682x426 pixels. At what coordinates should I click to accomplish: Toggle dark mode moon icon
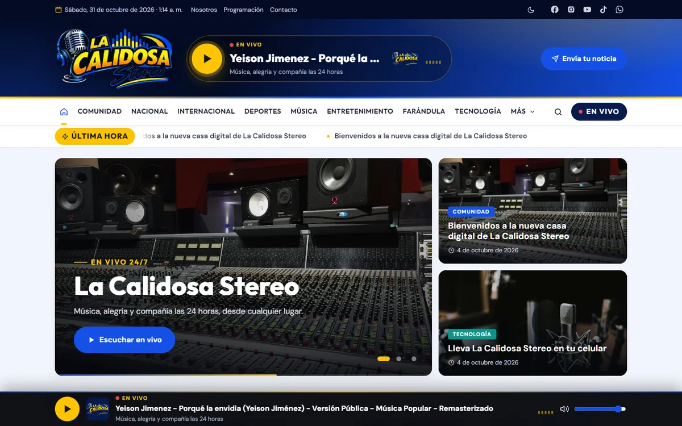[x=531, y=10]
